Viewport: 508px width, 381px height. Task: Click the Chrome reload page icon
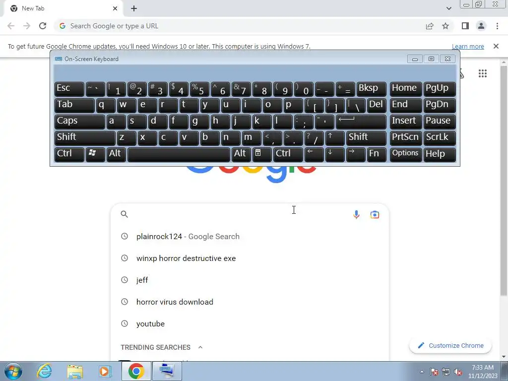[43, 26]
